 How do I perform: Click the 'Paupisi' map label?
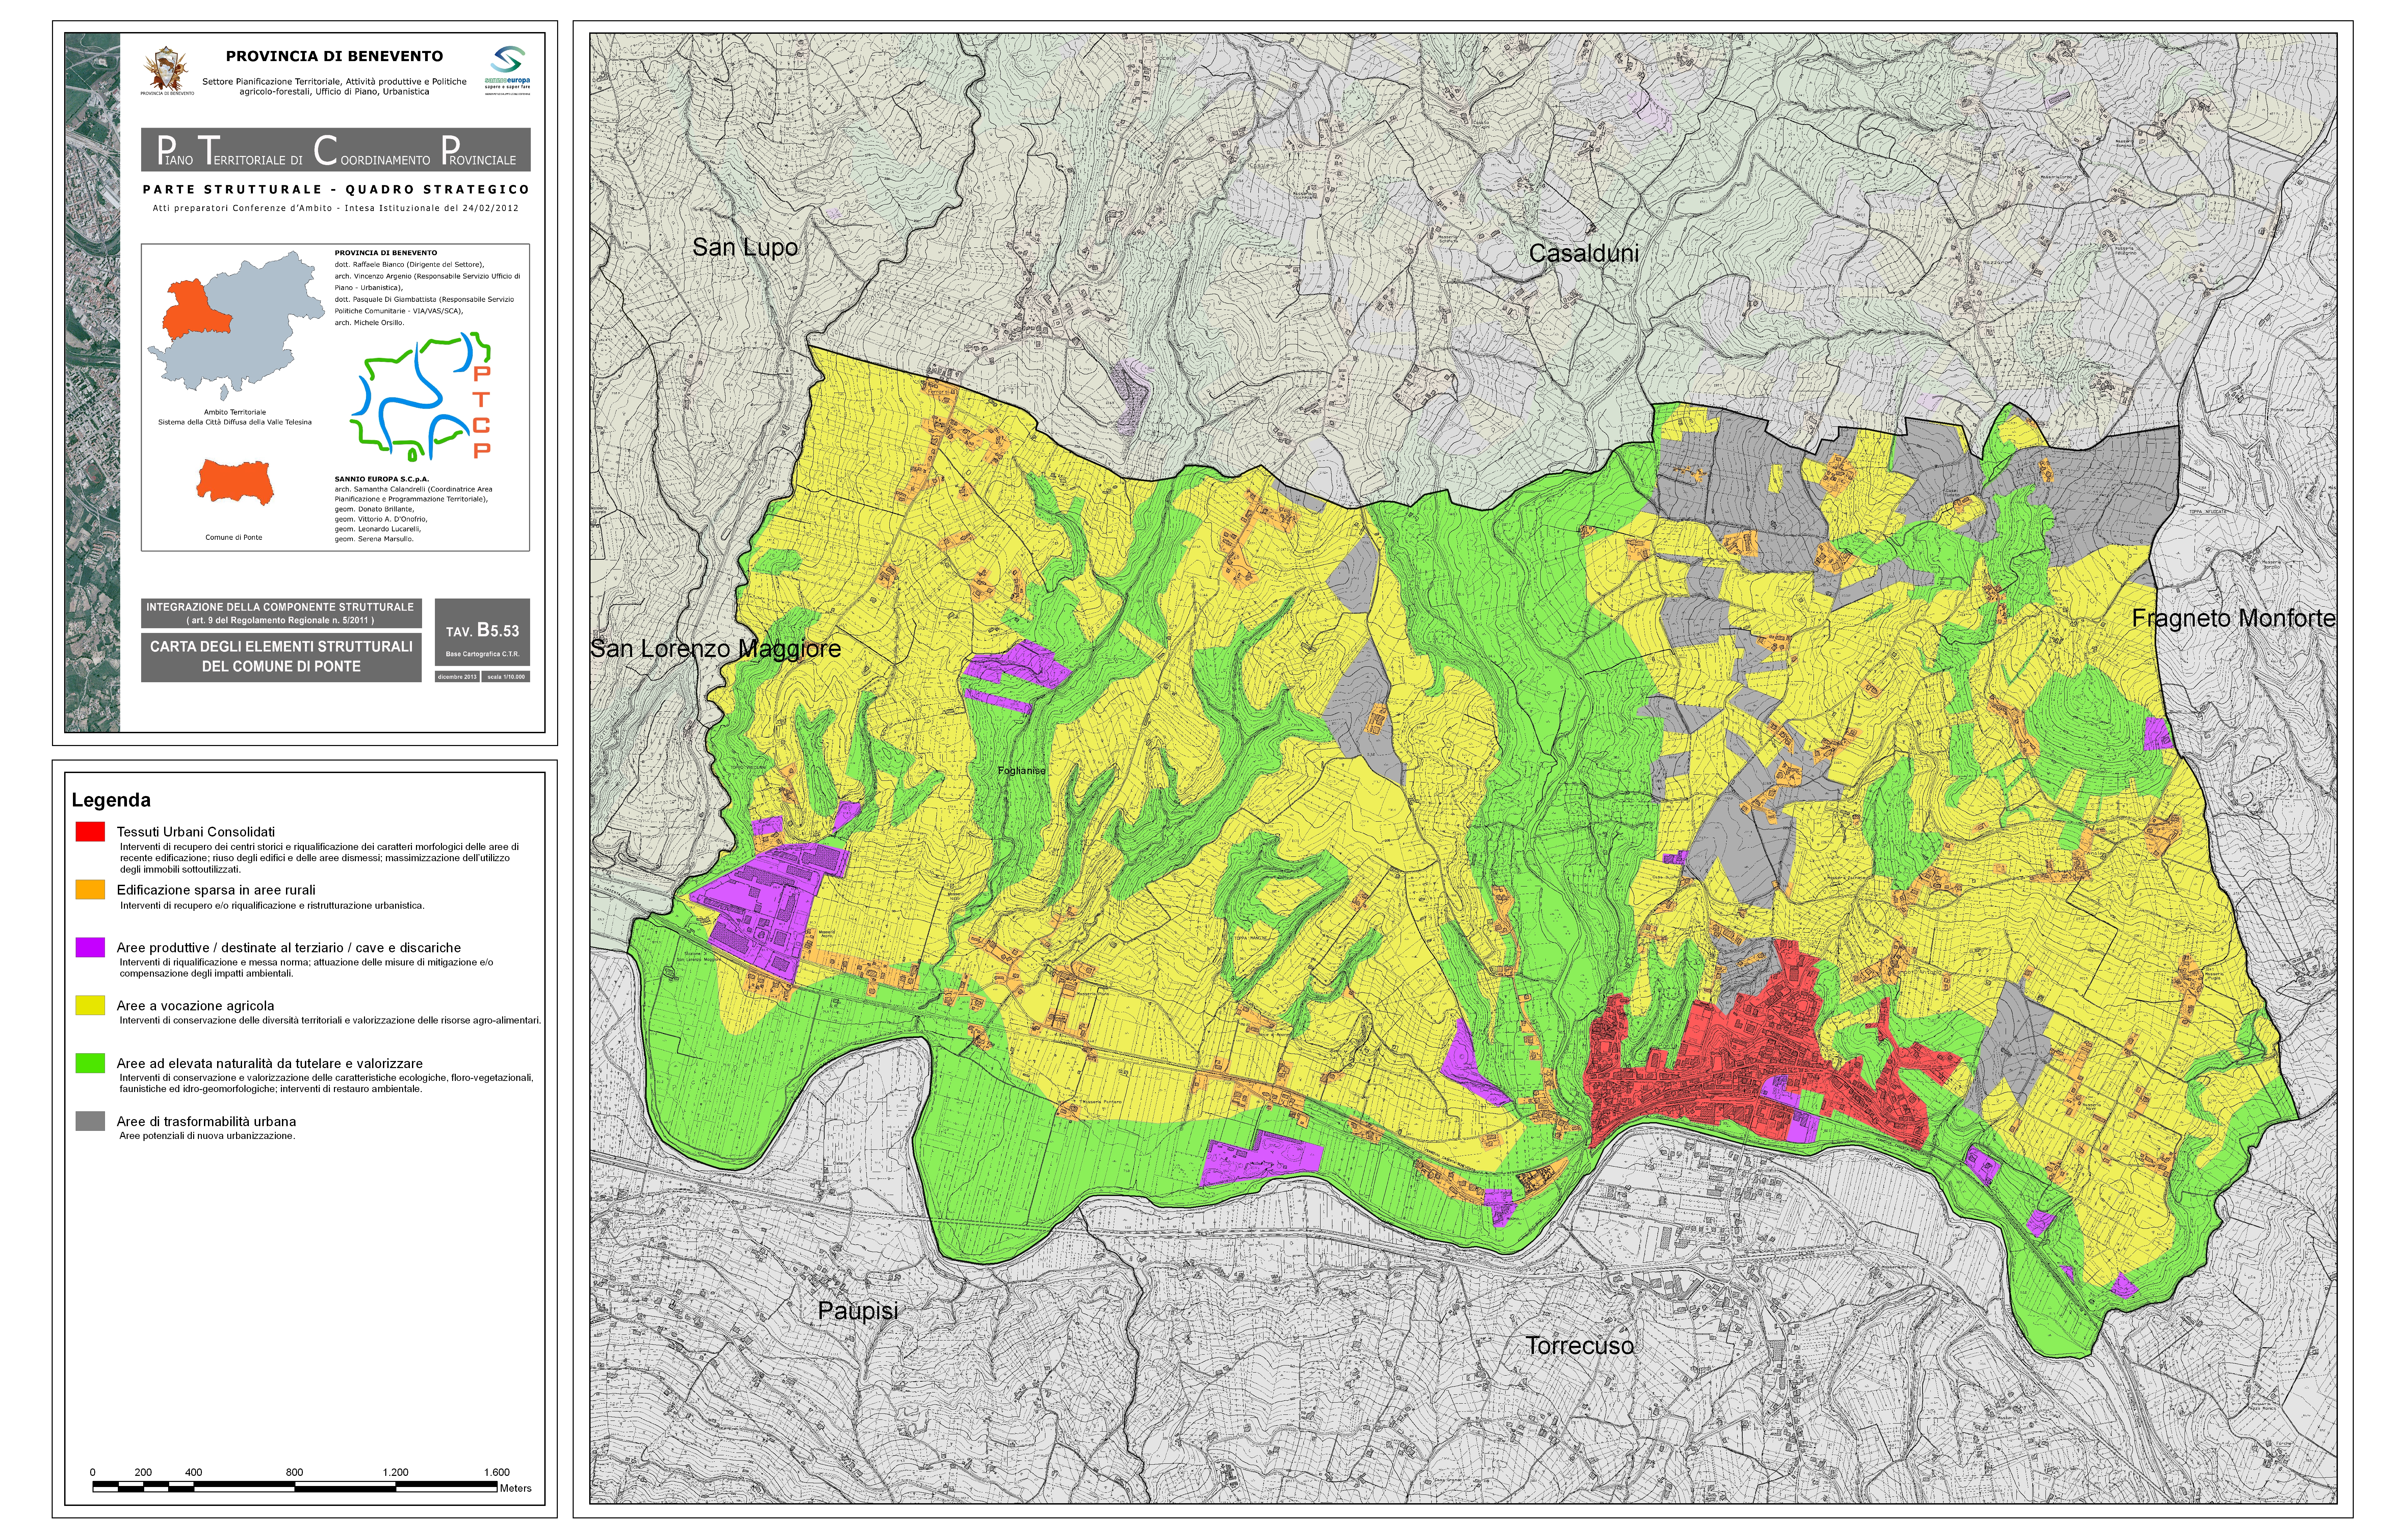pyautogui.click(x=858, y=1311)
